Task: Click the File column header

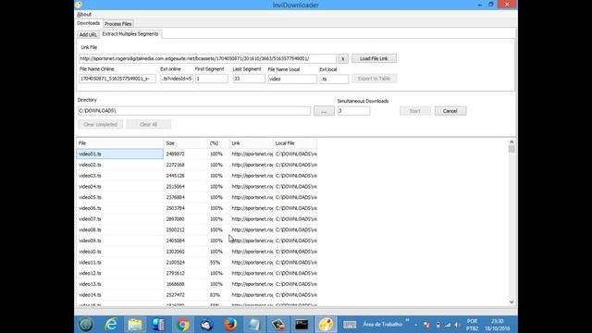Action: coord(119,143)
